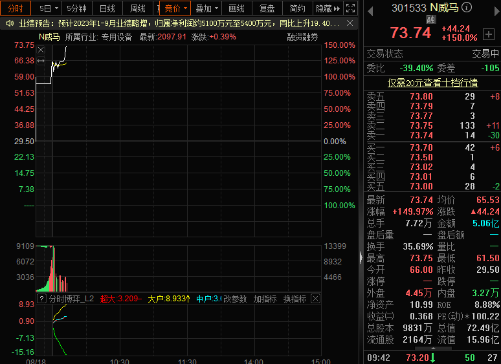
Task: Click the horizontal stretch arrows icon
Action: pyautogui.click(x=41, y=61)
